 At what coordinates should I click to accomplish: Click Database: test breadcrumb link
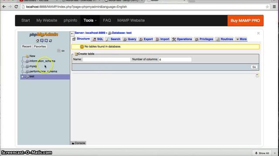[122, 33]
